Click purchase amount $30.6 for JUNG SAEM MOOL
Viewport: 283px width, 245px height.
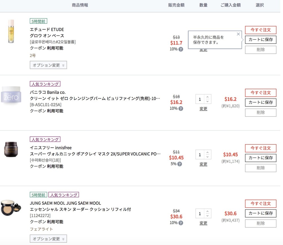coord(230,214)
